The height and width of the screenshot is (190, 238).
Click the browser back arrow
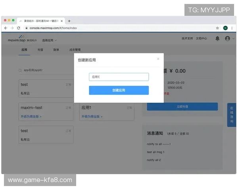pos(6,28)
